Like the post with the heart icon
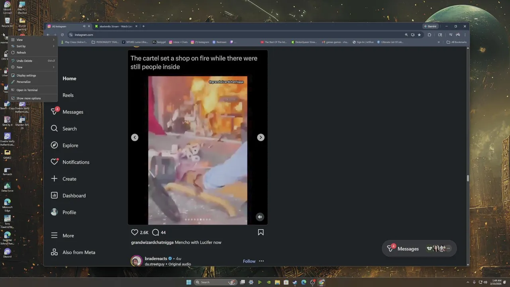 135,232
